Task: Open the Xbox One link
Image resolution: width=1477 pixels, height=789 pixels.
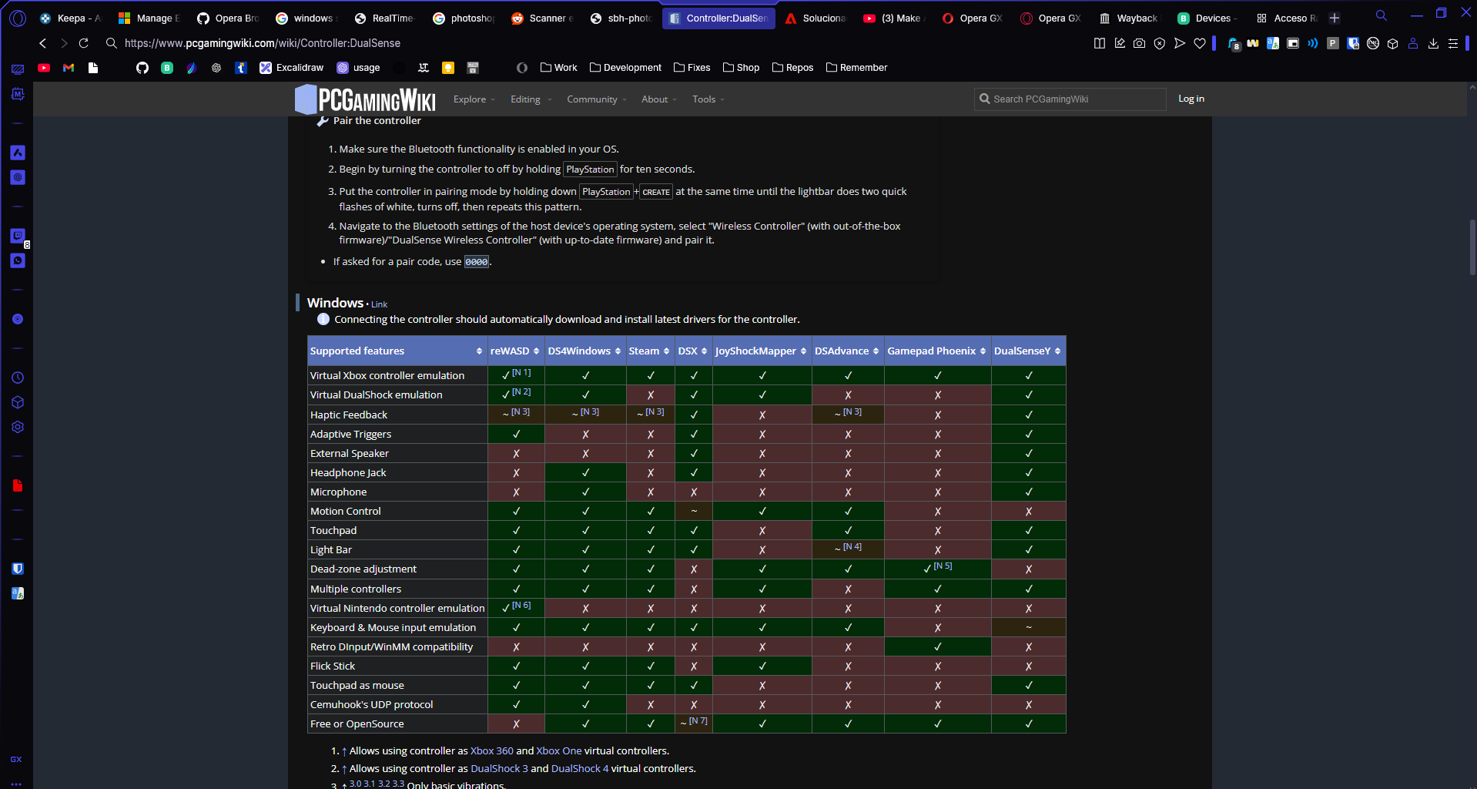Action: pyautogui.click(x=559, y=750)
